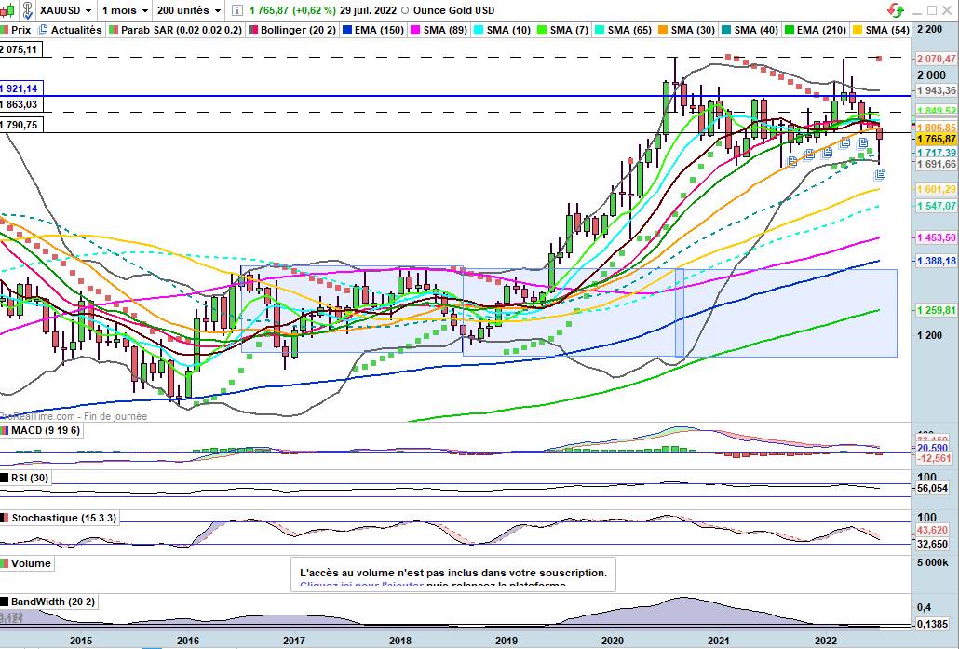Click the RSI (30) panel label

click(30, 478)
